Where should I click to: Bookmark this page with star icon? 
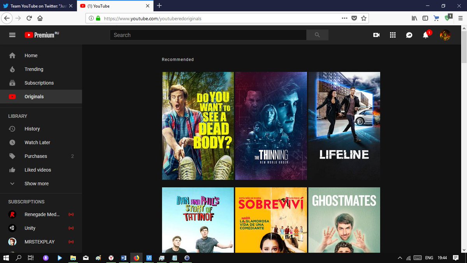[x=363, y=18]
